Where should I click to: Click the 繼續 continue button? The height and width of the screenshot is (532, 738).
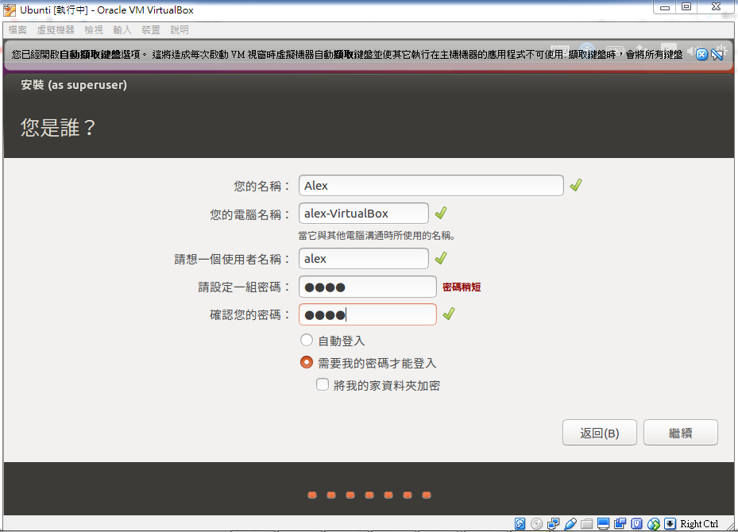(681, 433)
